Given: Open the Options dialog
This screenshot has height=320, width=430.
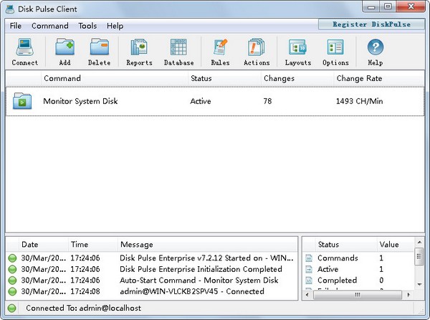Looking at the screenshot, I should (335, 52).
